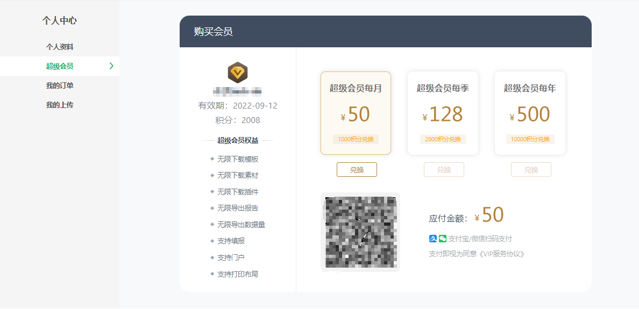This screenshot has height=309, width=639.
Task: Click the green chevron beside 超级会员
Action: point(111,66)
